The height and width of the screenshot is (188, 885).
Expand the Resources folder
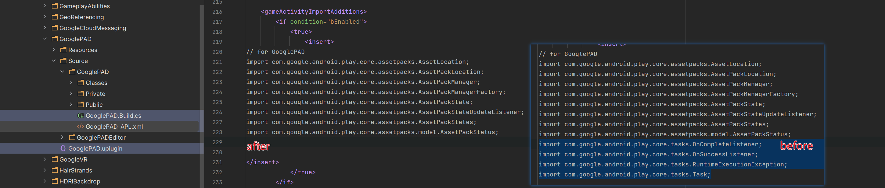pyautogui.click(x=54, y=50)
